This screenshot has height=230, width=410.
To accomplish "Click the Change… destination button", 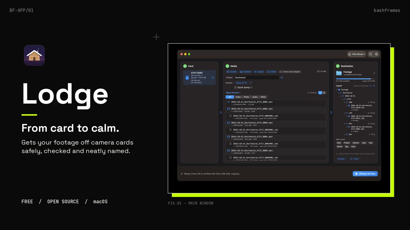I will [x=341, y=159].
